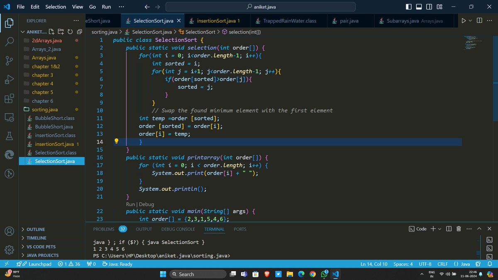Viewport: 498px width, 280px height.
Task: Open the Selection menu
Action: (x=56, y=7)
